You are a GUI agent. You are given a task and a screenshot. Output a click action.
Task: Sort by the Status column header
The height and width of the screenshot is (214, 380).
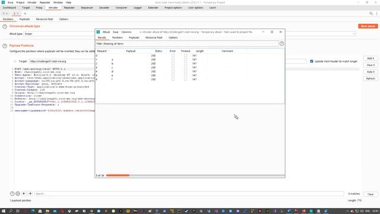tap(159, 51)
